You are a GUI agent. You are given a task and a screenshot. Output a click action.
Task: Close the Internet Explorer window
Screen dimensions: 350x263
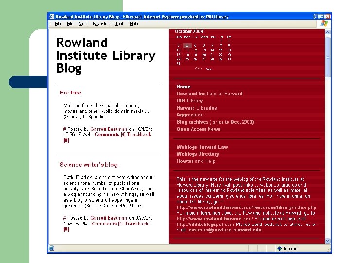[x=328, y=17]
